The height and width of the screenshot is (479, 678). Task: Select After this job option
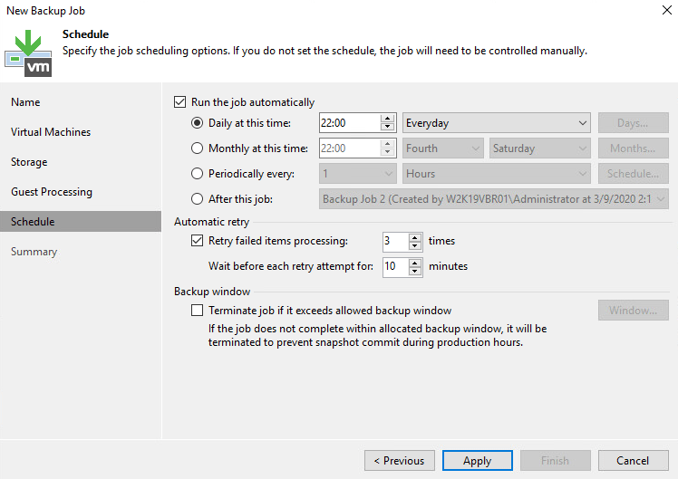[x=198, y=198]
